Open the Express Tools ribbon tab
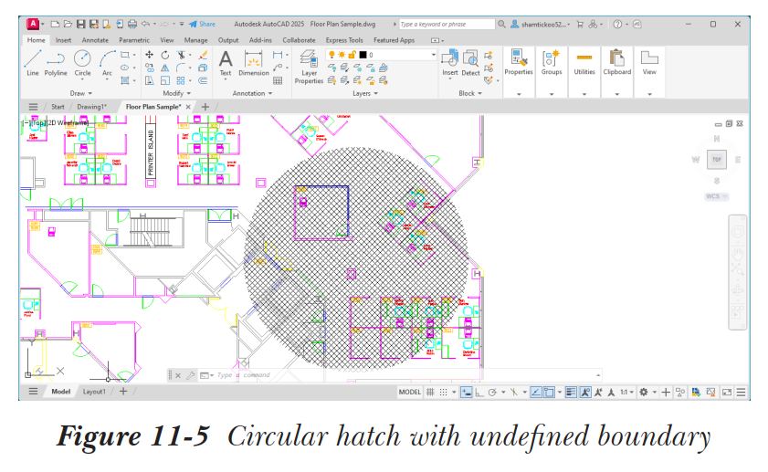Screen dimensions: 768x472 point(344,40)
